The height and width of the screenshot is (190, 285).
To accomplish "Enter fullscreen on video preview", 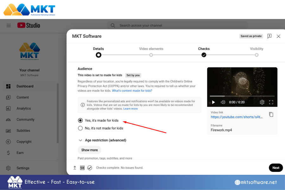I will tap(271, 102).
